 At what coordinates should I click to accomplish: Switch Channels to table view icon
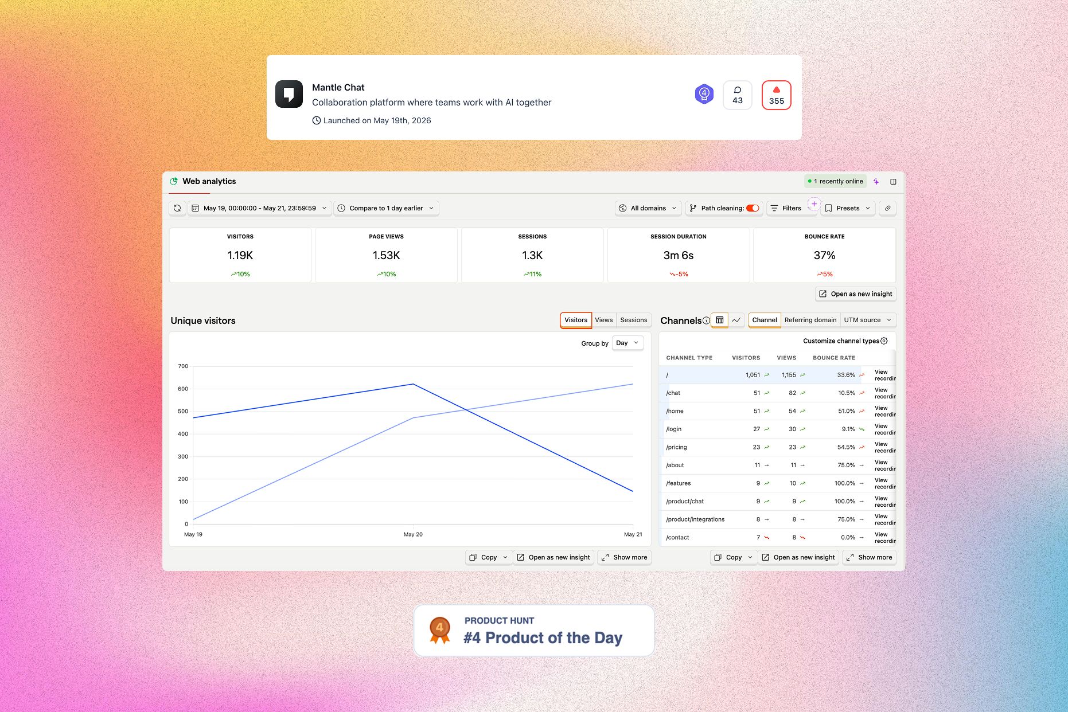click(x=720, y=320)
